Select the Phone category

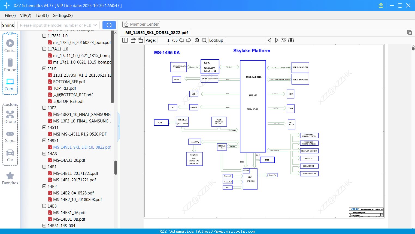(x=10, y=65)
